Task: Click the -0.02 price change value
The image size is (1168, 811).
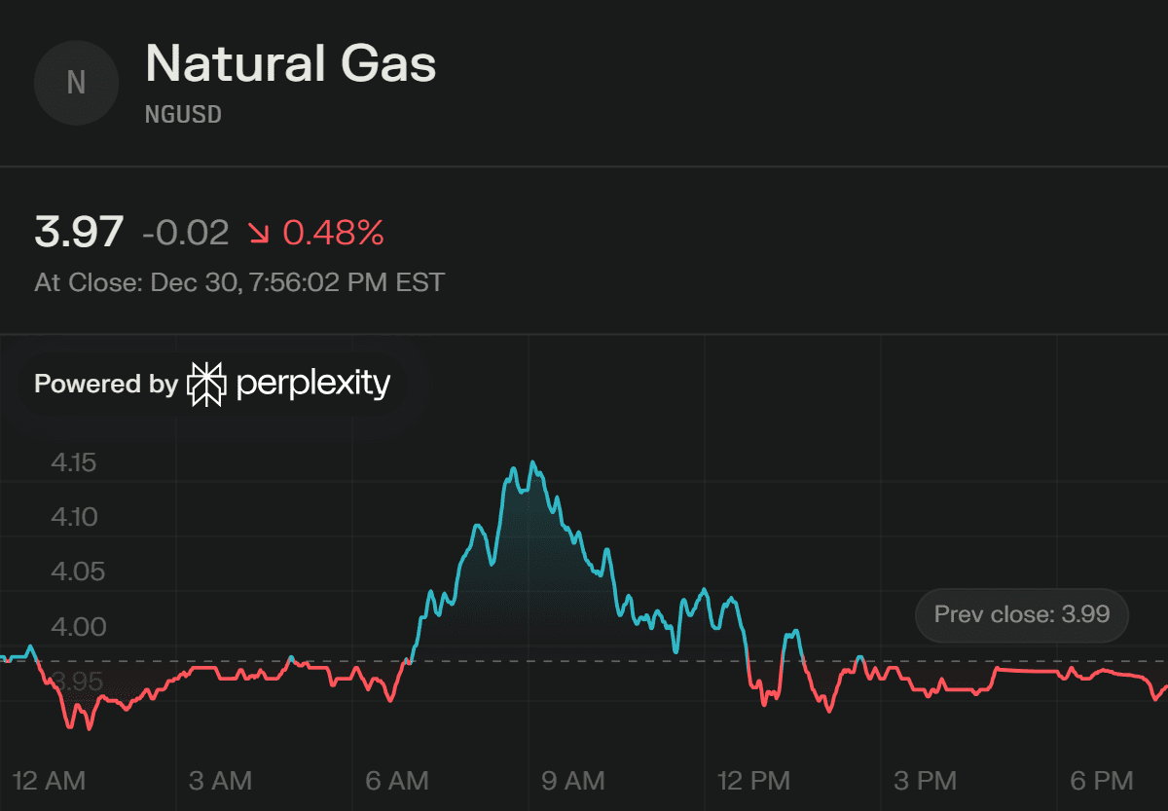Action: tap(185, 233)
